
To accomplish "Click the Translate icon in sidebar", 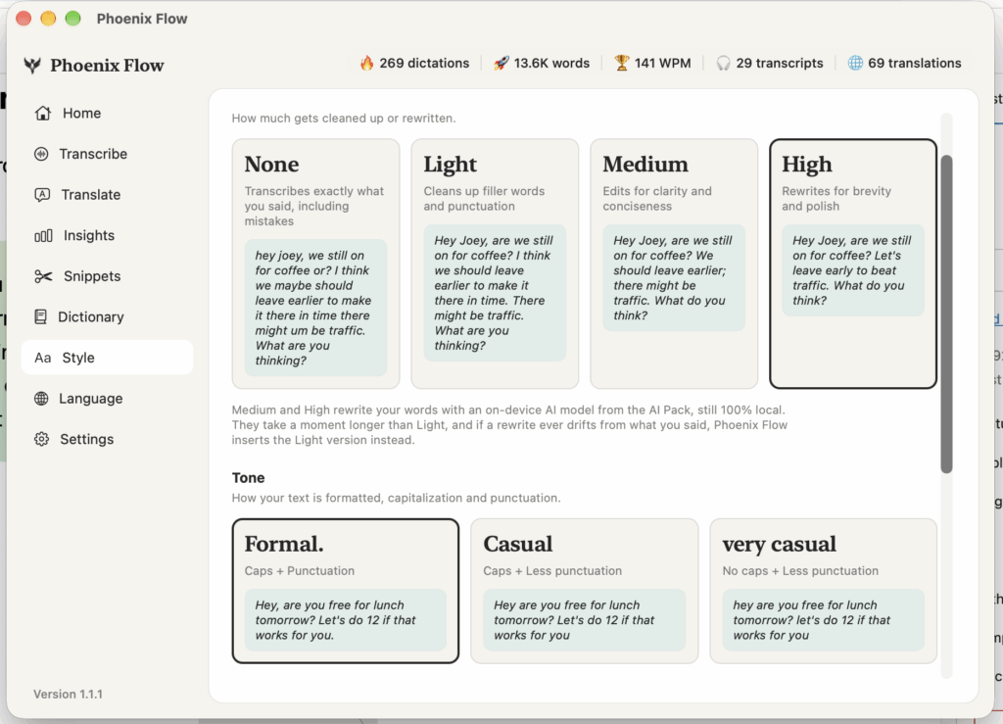I will (41, 195).
